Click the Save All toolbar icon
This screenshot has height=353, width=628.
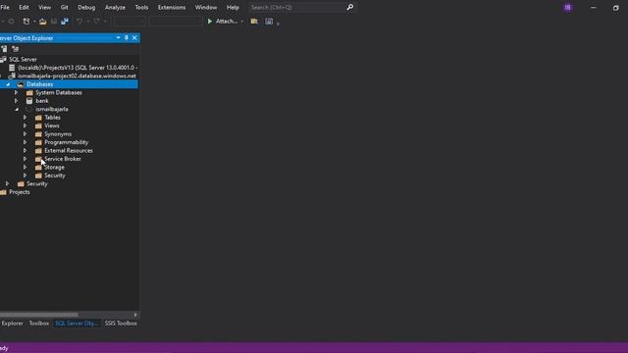65,22
